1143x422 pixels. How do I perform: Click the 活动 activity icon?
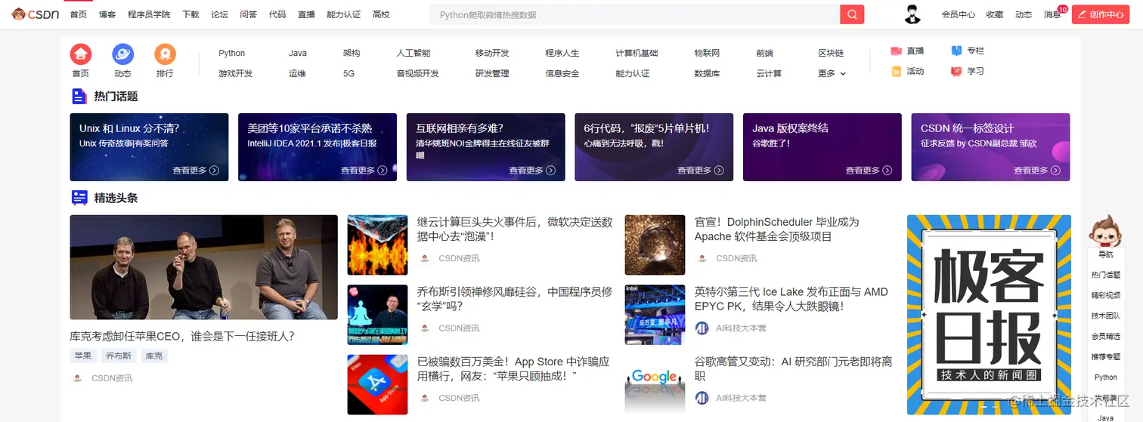[x=896, y=71]
